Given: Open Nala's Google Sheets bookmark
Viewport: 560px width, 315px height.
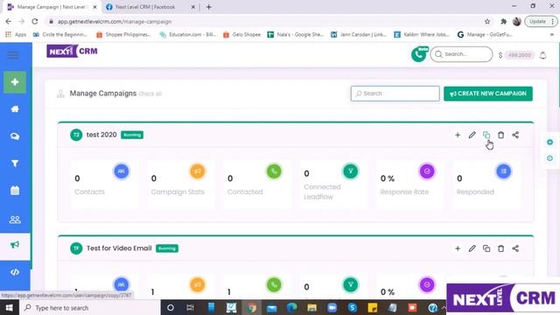Looking at the screenshot, I should tap(296, 35).
